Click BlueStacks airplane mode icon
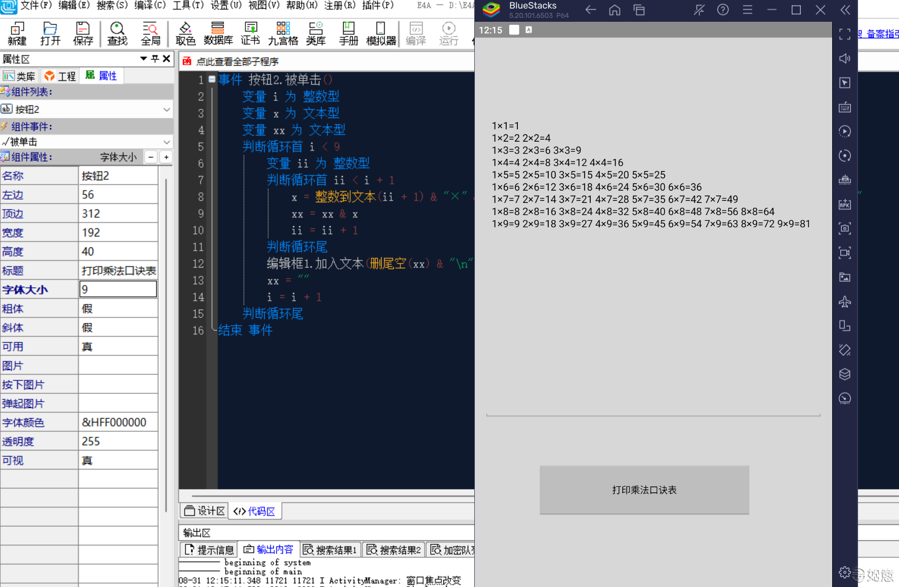Image resolution: width=899 pixels, height=587 pixels. click(x=845, y=301)
